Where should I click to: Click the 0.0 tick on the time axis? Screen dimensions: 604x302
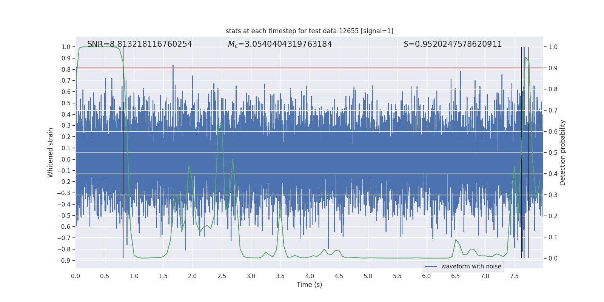click(75, 276)
